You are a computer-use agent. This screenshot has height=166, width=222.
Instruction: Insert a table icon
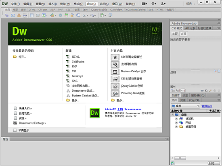[x=32, y=15]
